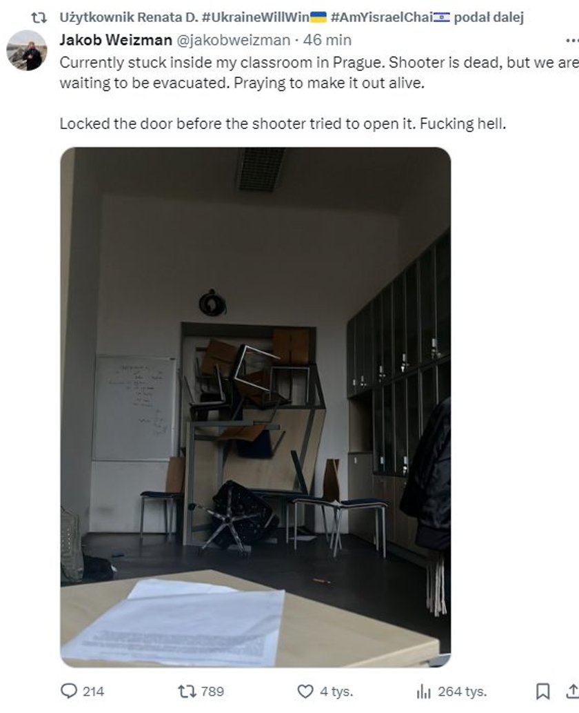This screenshot has width=579, height=713.
Task: Open Renata D. reposter profile
Action: point(167,17)
